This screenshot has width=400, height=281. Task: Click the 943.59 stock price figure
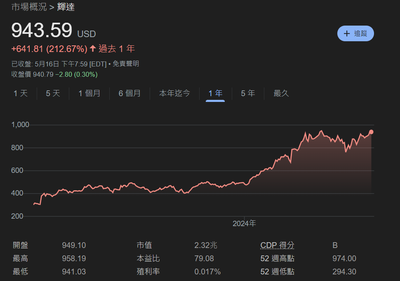pos(42,31)
